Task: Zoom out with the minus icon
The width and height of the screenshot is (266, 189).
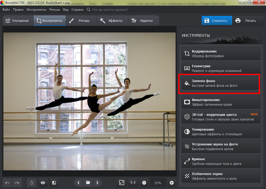Action: click(144, 183)
